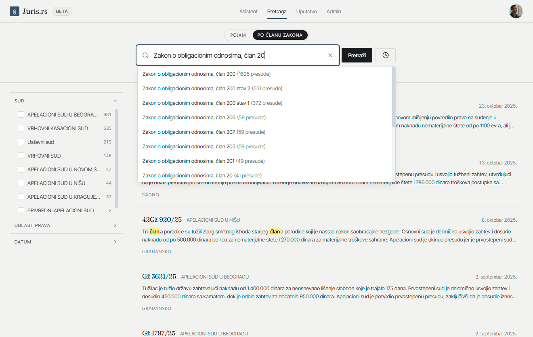Select suggestion član 20 (41 presude)
Image resolution: width=533 pixels, height=337 pixels.
264,175
